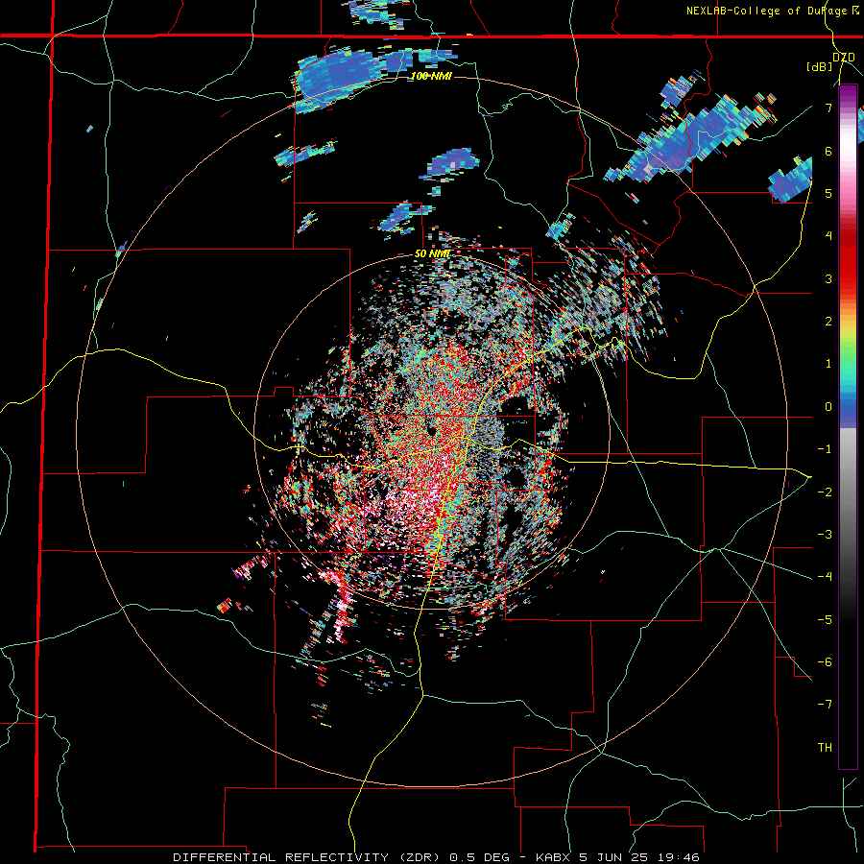The height and width of the screenshot is (864, 864).
Task: Click the 100 NMI range ring label
Action: click(x=431, y=76)
